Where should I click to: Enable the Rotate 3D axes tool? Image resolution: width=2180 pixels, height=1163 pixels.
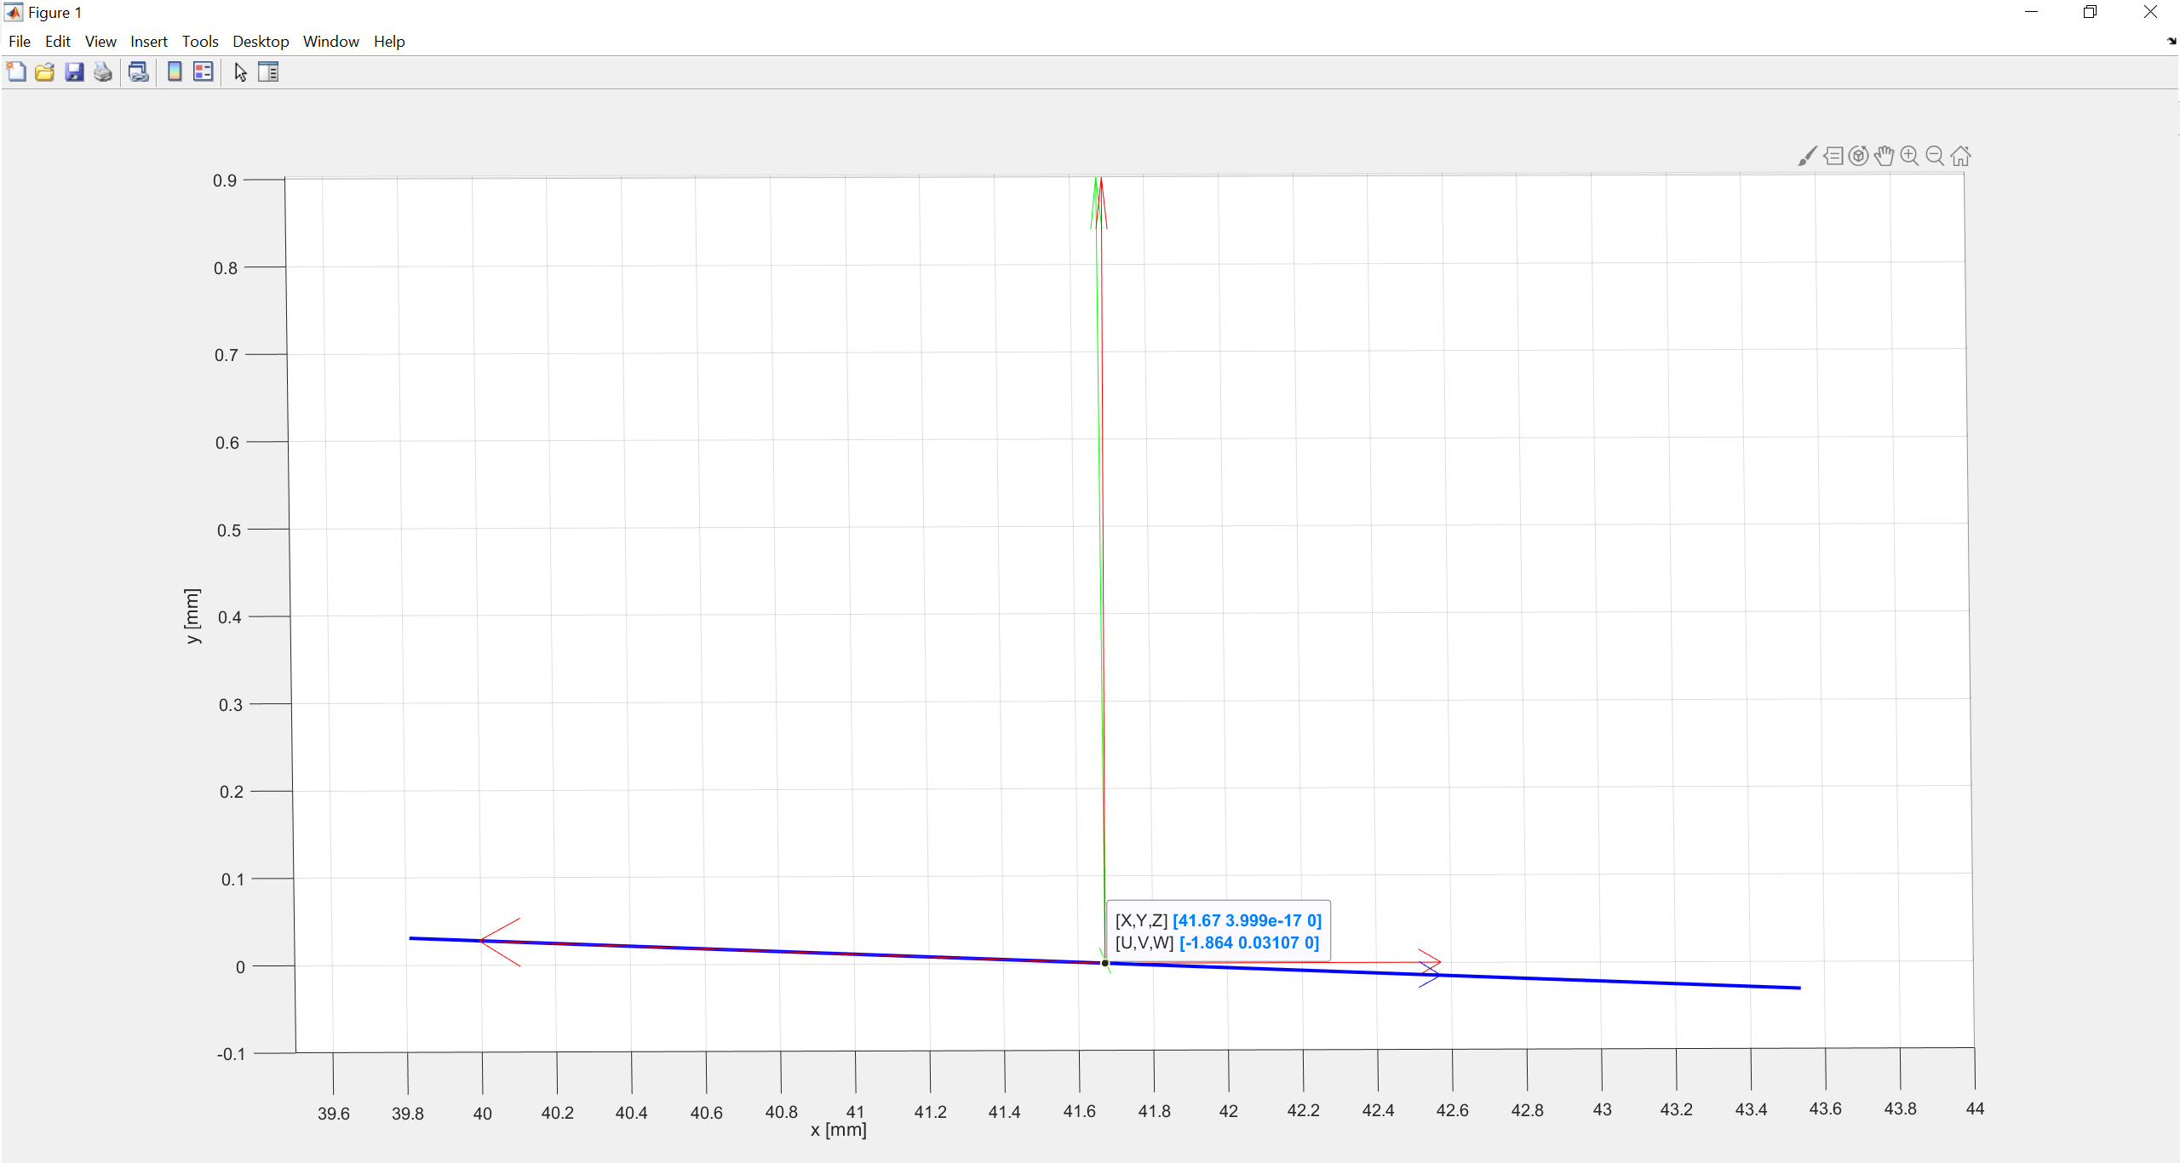click(1858, 156)
